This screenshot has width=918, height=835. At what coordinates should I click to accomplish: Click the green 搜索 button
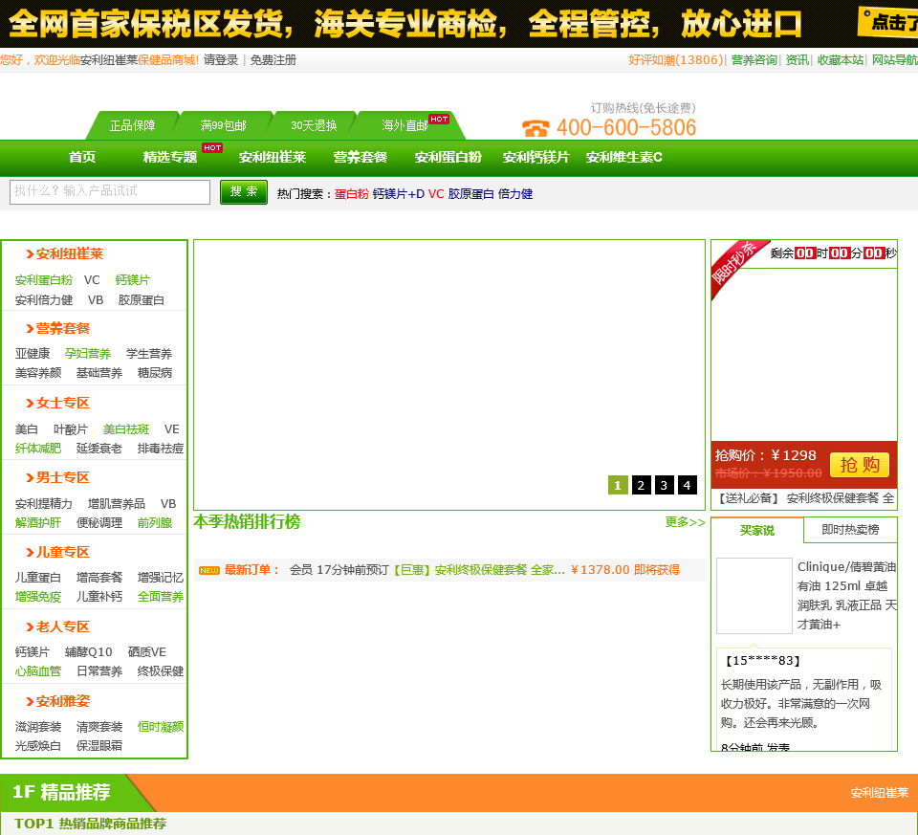244,192
